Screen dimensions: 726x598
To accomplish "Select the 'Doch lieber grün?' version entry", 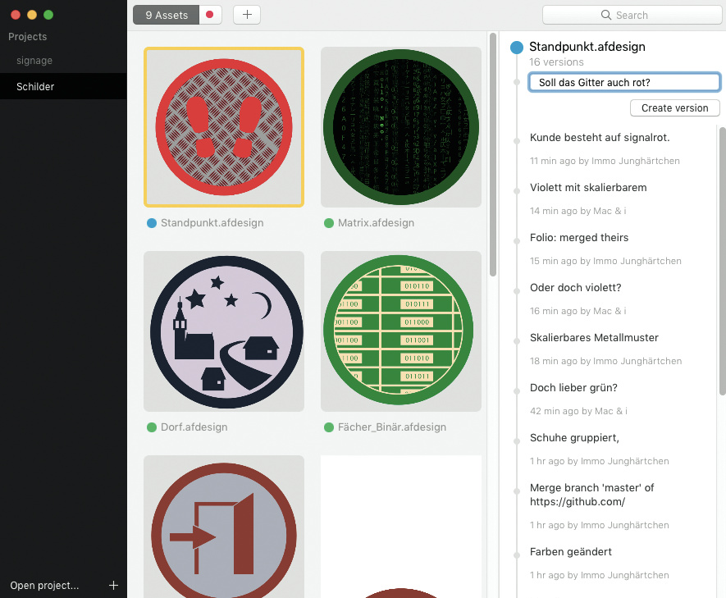I will [x=573, y=388].
